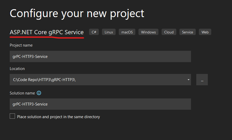The height and width of the screenshot is (140, 232).
Task: Expand the Location path dropdown arrow
Action: point(189,80)
